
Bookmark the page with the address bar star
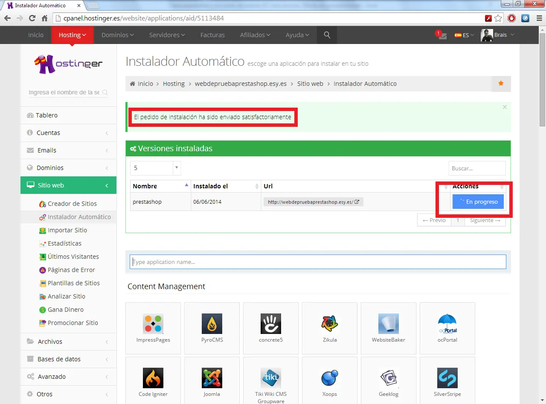(x=498, y=18)
